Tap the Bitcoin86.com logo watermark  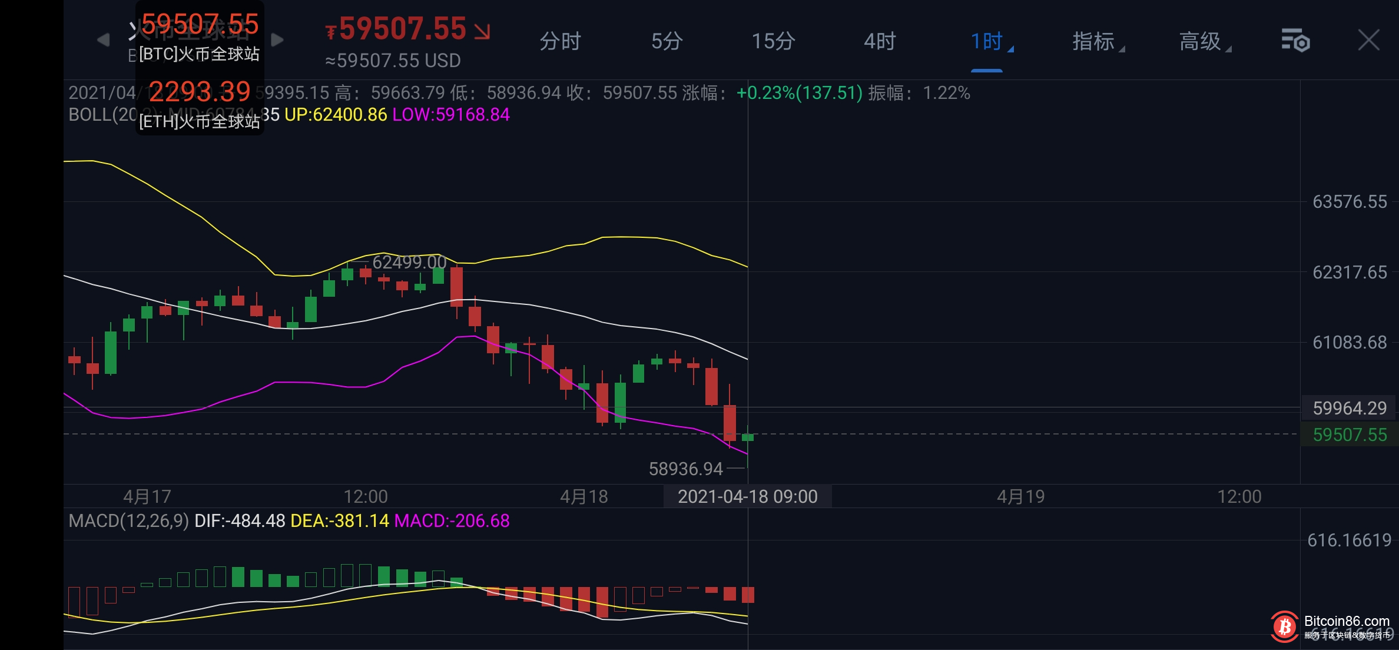coord(1285,626)
